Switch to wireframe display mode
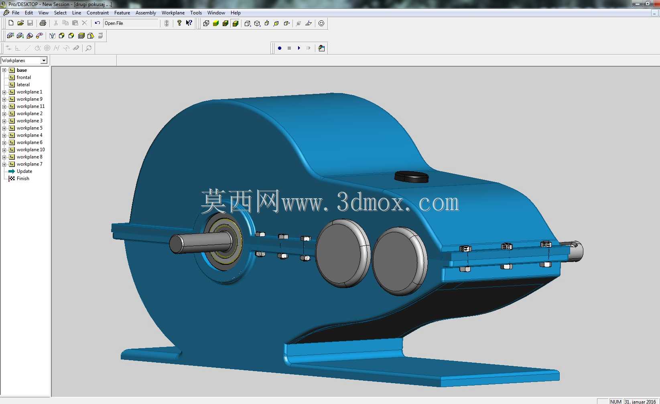The image size is (660, 404). [x=206, y=23]
